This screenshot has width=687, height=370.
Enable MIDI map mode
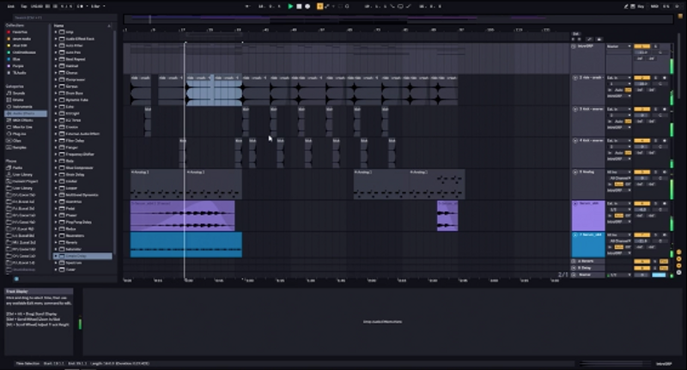[654, 7]
